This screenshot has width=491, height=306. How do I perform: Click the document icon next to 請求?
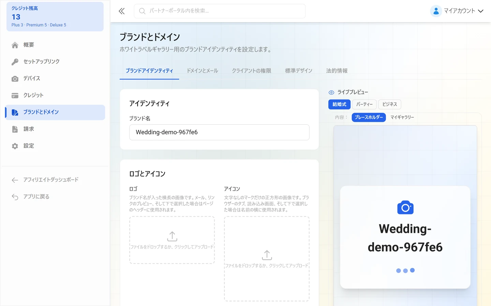(15, 129)
